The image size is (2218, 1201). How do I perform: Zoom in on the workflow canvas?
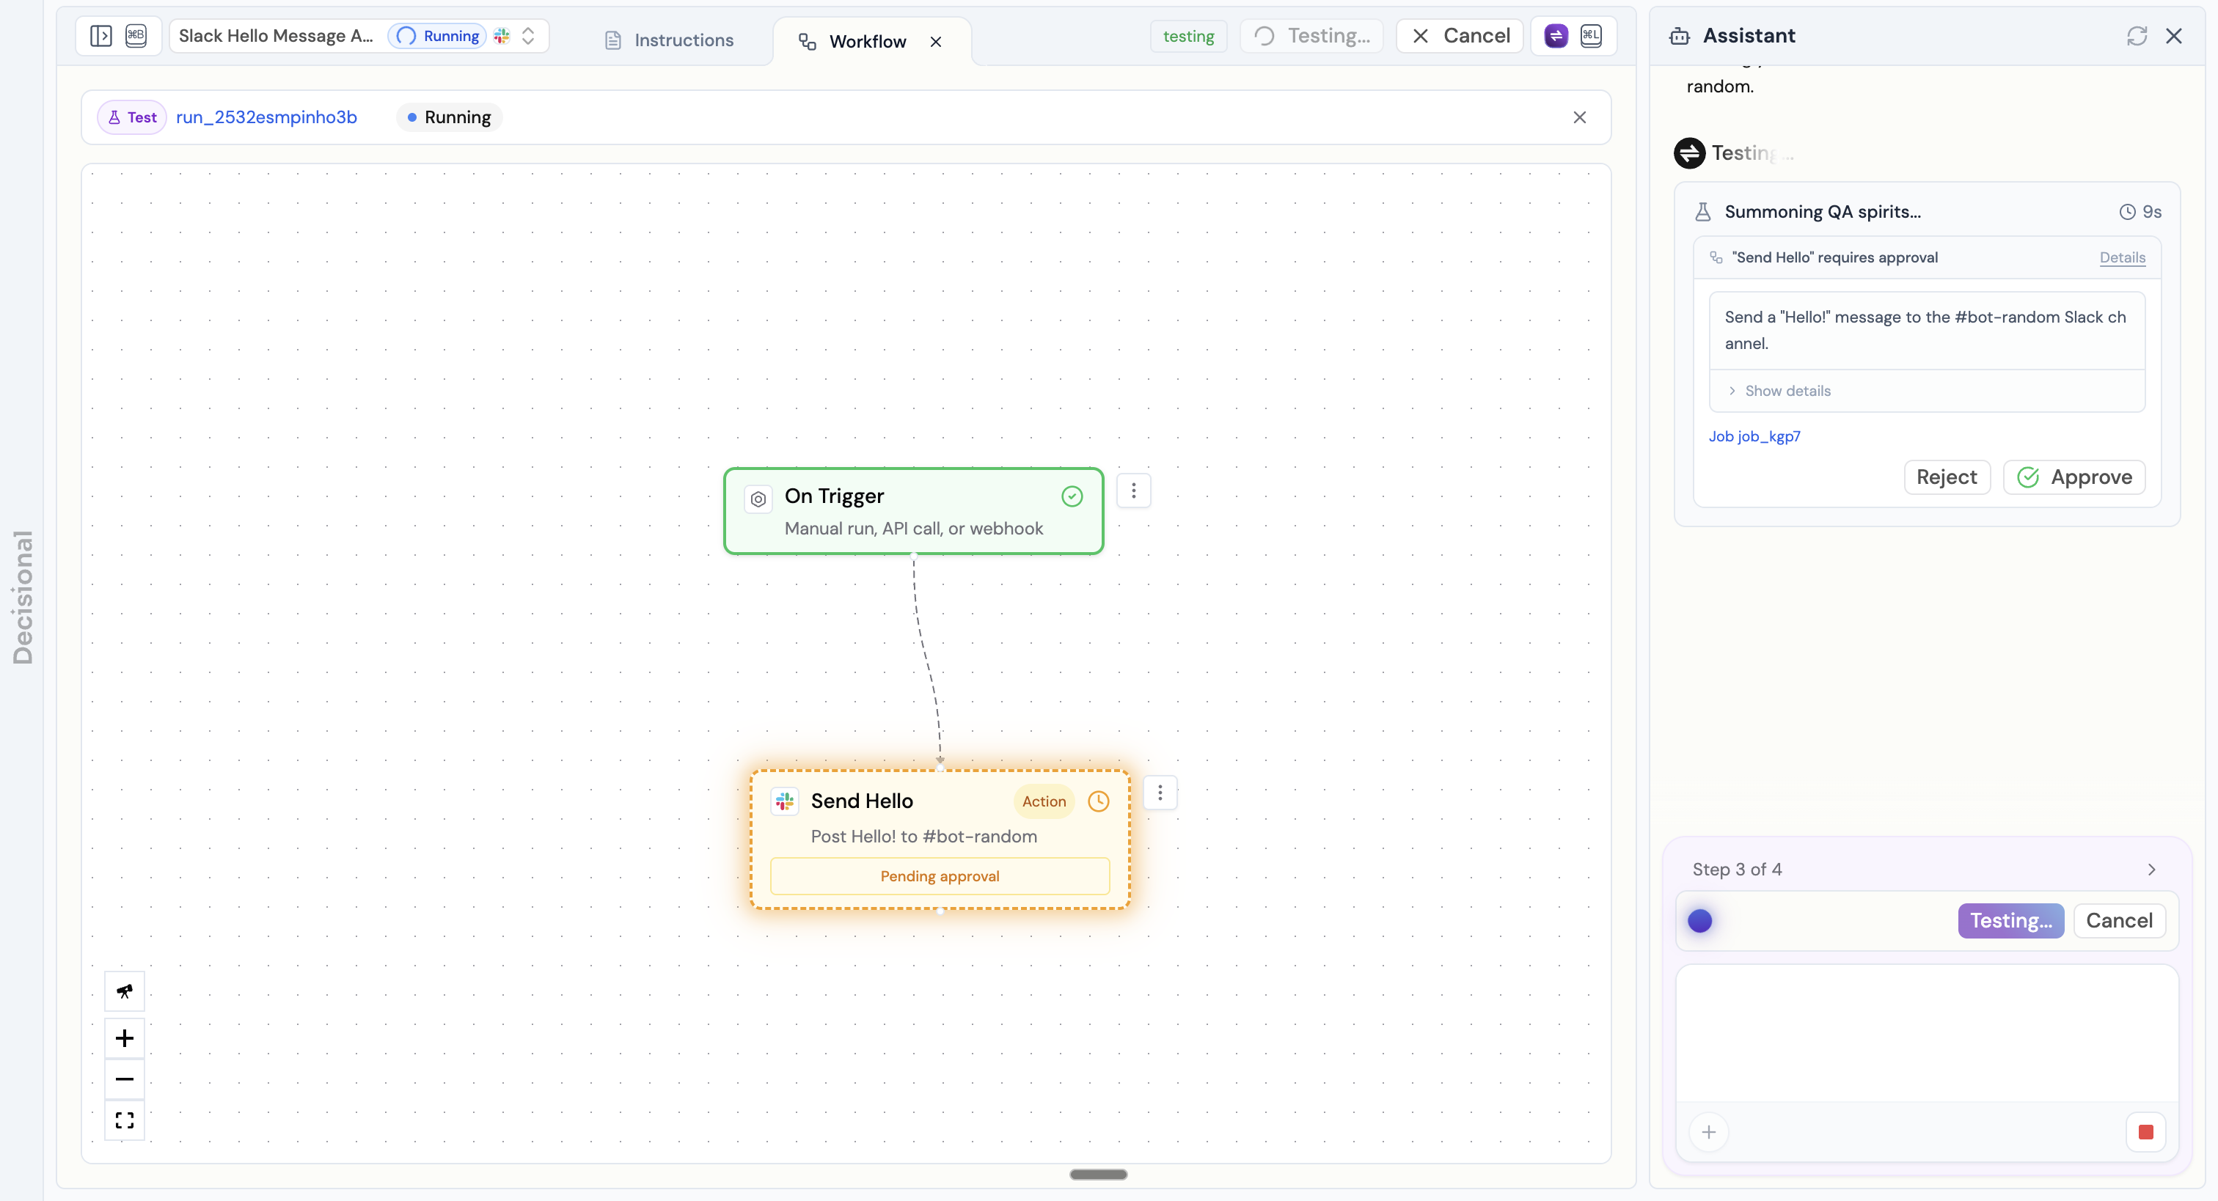point(125,1038)
